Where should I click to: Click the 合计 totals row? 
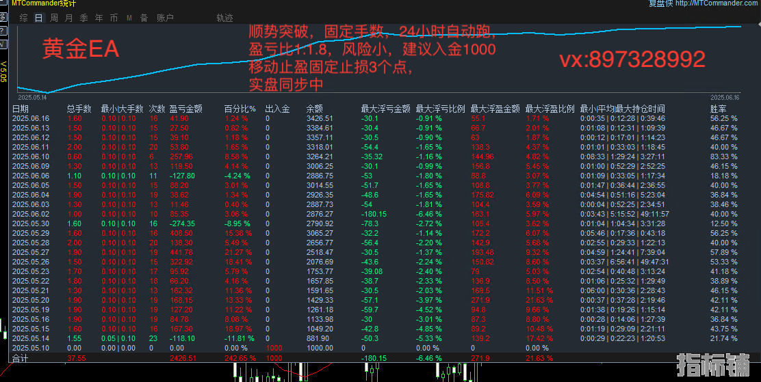point(21,357)
